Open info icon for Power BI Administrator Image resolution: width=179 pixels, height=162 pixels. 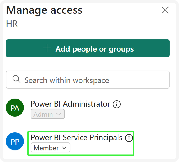coord(116,104)
